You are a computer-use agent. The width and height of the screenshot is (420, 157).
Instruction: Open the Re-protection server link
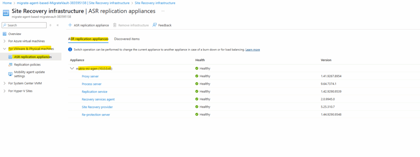pos(96,115)
